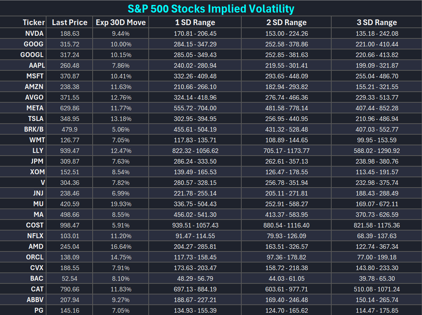Click the BRK/B ticker cell
This screenshot has height=315, width=422.
click(34, 129)
